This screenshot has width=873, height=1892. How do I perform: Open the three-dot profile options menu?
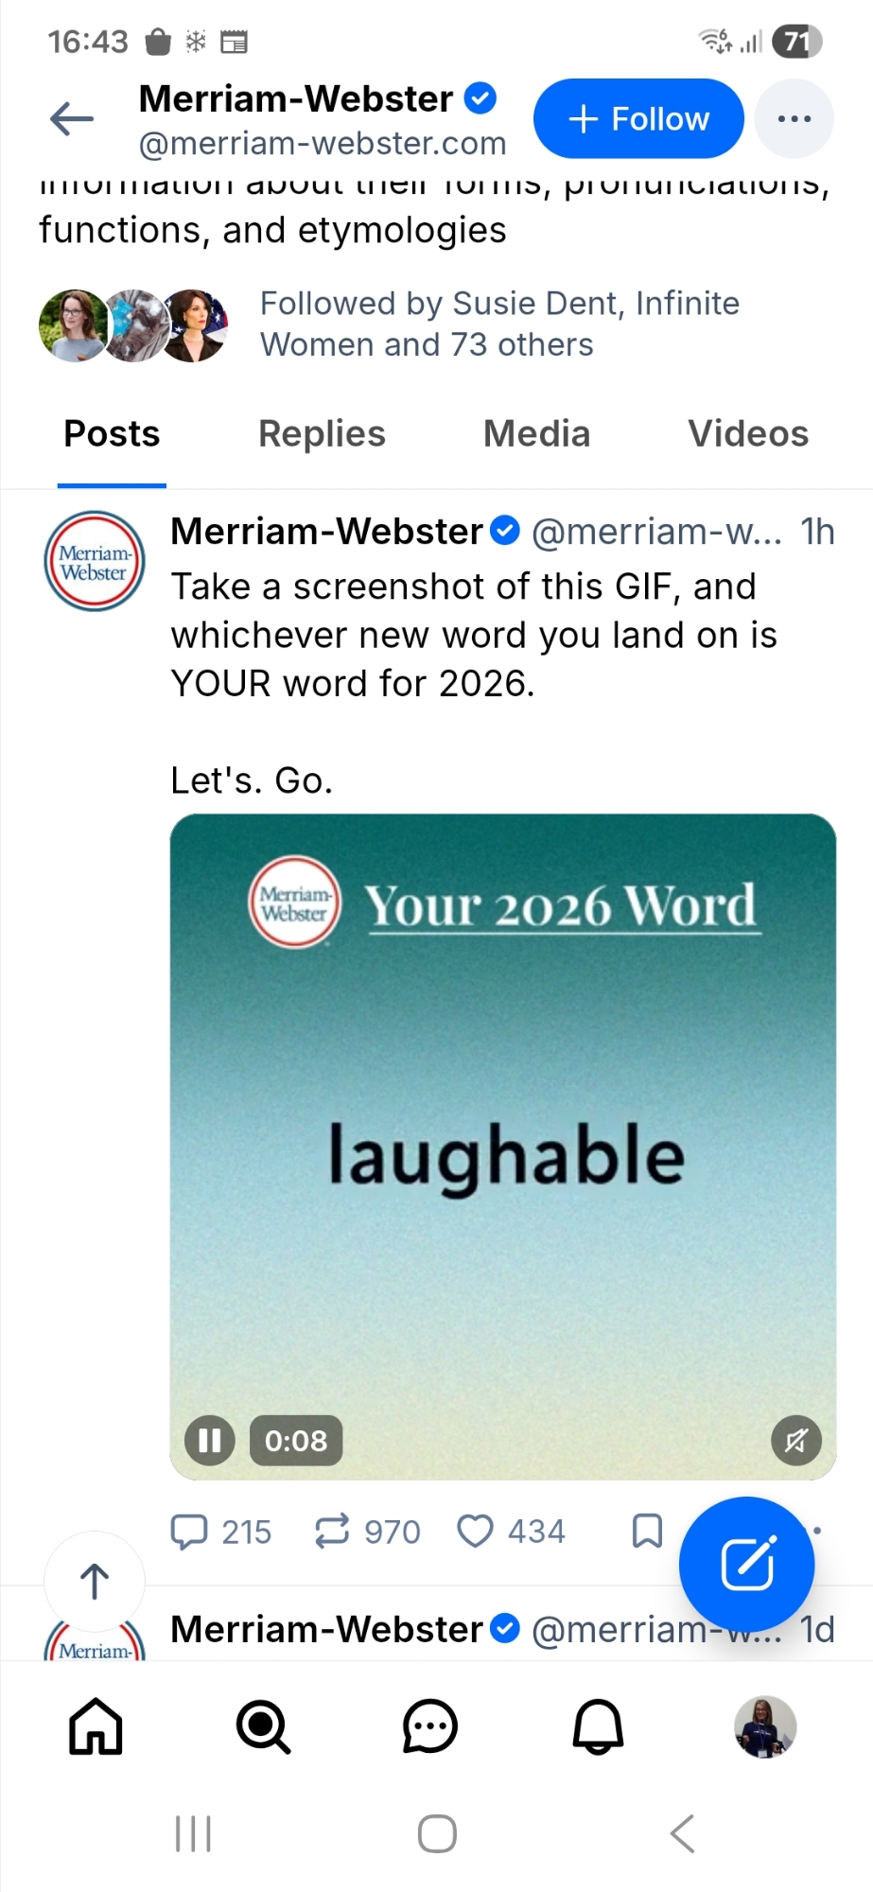pos(794,119)
